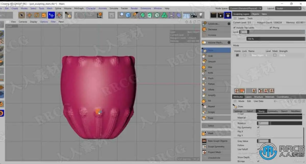The height and width of the screenshot is (164, 306).
Task: Click the 100 % strength slider bar
Action: [276, 39]
